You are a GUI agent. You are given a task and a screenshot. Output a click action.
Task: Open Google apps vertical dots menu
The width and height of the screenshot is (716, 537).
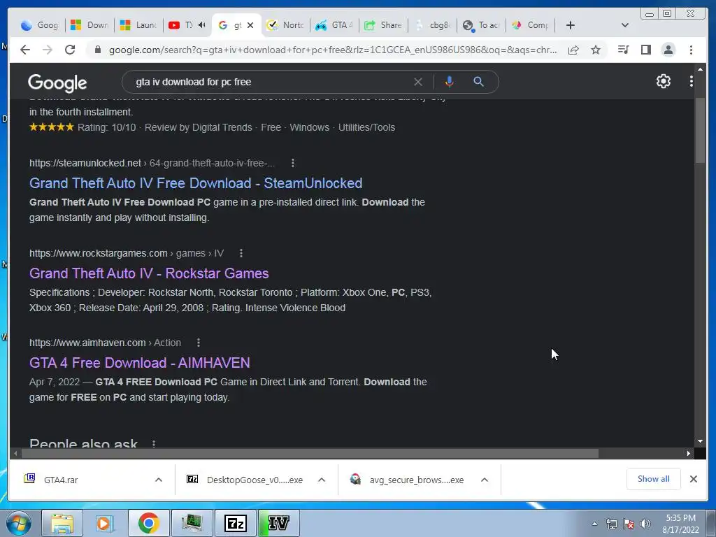tap(692, 81)
